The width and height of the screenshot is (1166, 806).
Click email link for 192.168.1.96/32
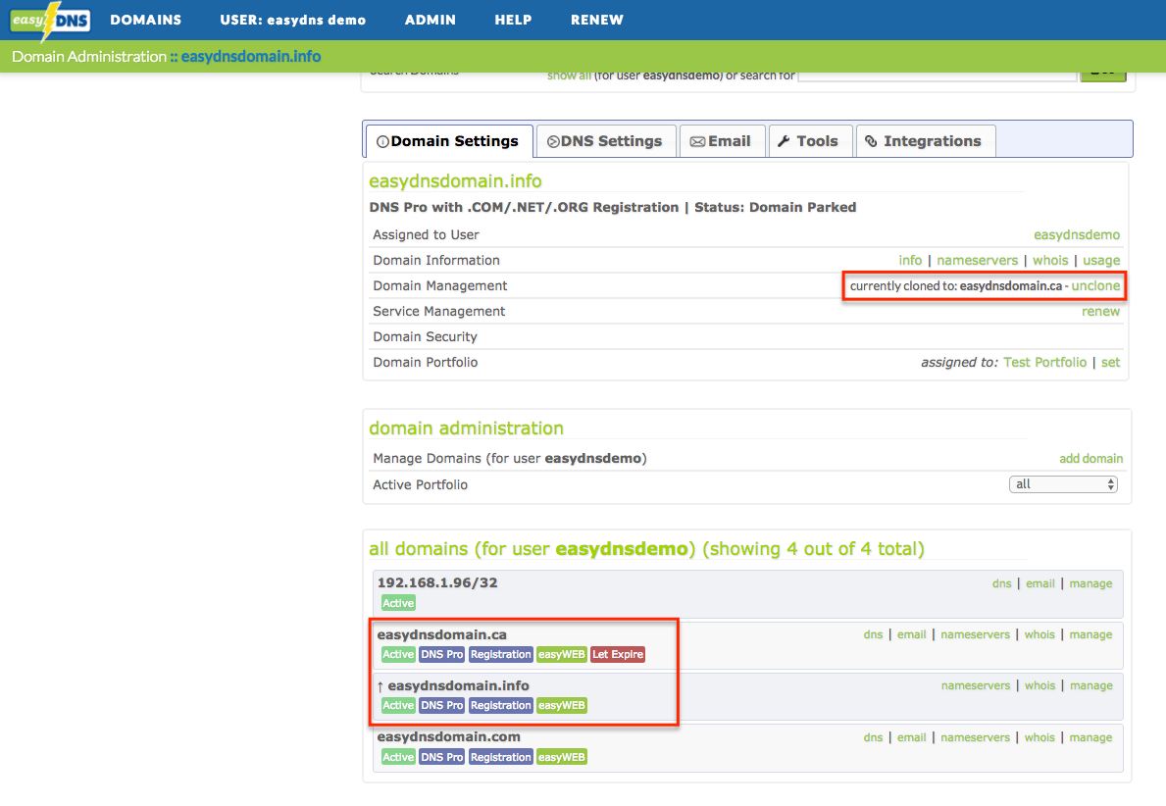(1040, 583)
